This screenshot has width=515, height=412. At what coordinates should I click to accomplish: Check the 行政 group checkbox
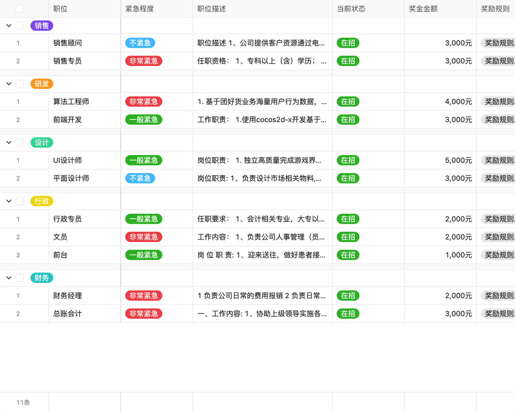pyautogui.click(x=20, y=201)
